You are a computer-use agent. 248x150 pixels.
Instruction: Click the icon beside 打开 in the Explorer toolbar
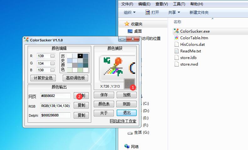tap(148, 12)
